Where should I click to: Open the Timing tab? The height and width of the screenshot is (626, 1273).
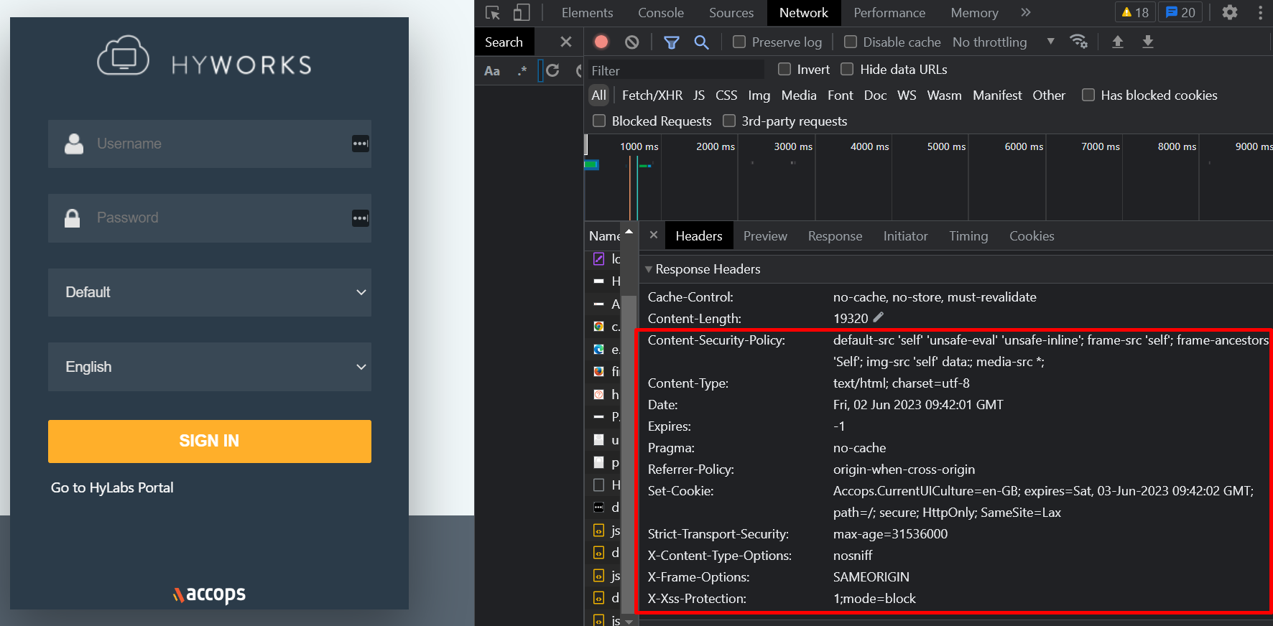(x=968, y=236)
